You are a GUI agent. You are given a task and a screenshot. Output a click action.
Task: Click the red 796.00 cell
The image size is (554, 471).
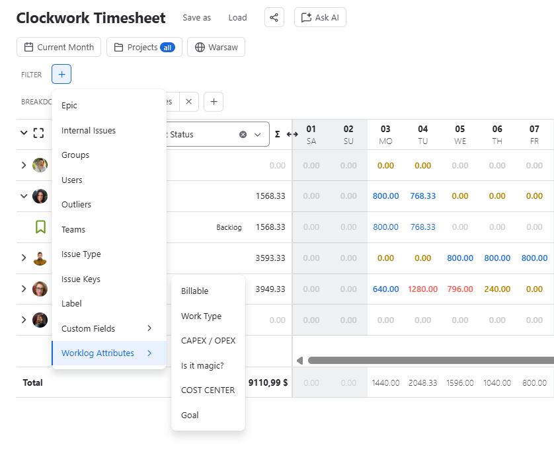coord(460,289)
